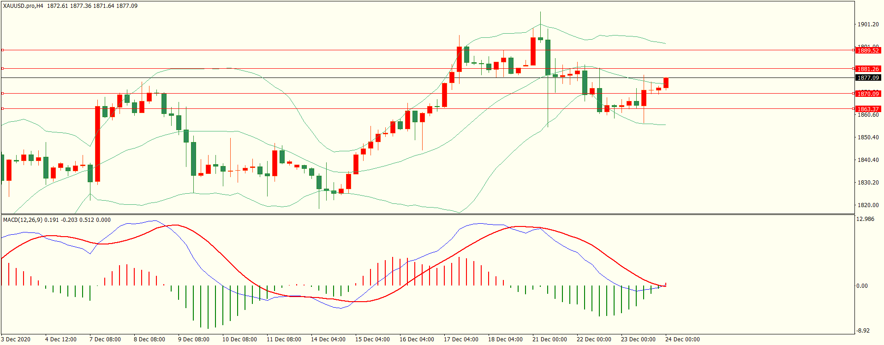The width and height of the screenshot is (884, 345).
Task: Click the tall red candle above 7 Dec 08:00
Action: 97,144
